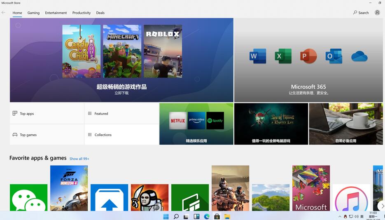Screen dimensions: 385x220
Task: Open the laptop and coffee cup promo tile
Action: click(346, 124)
